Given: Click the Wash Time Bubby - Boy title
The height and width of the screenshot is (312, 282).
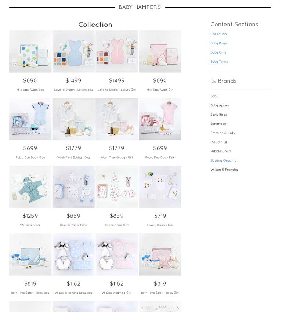Looking at the screenshot, I should (73, 157).
